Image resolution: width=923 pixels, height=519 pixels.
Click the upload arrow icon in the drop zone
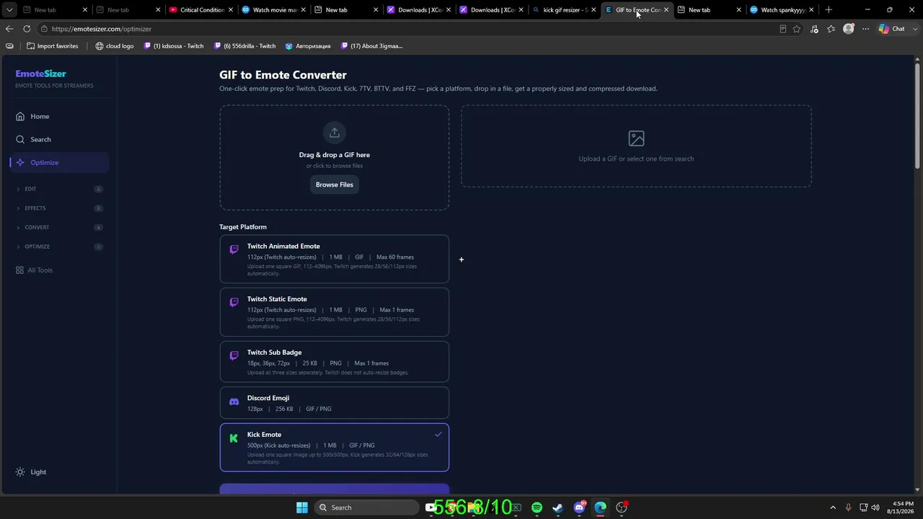click(x=334, y=133)
